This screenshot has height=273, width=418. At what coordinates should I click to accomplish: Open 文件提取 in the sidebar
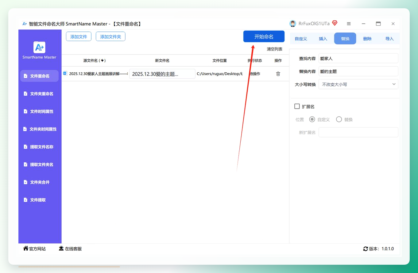tap(39, 200)
